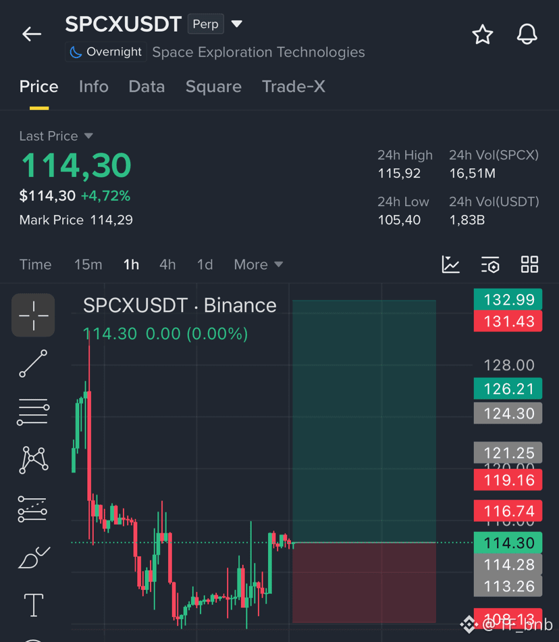Click the SPCXUSDT · Binance chart title
This screenshot has width=559, height=642.
[180, 305]
